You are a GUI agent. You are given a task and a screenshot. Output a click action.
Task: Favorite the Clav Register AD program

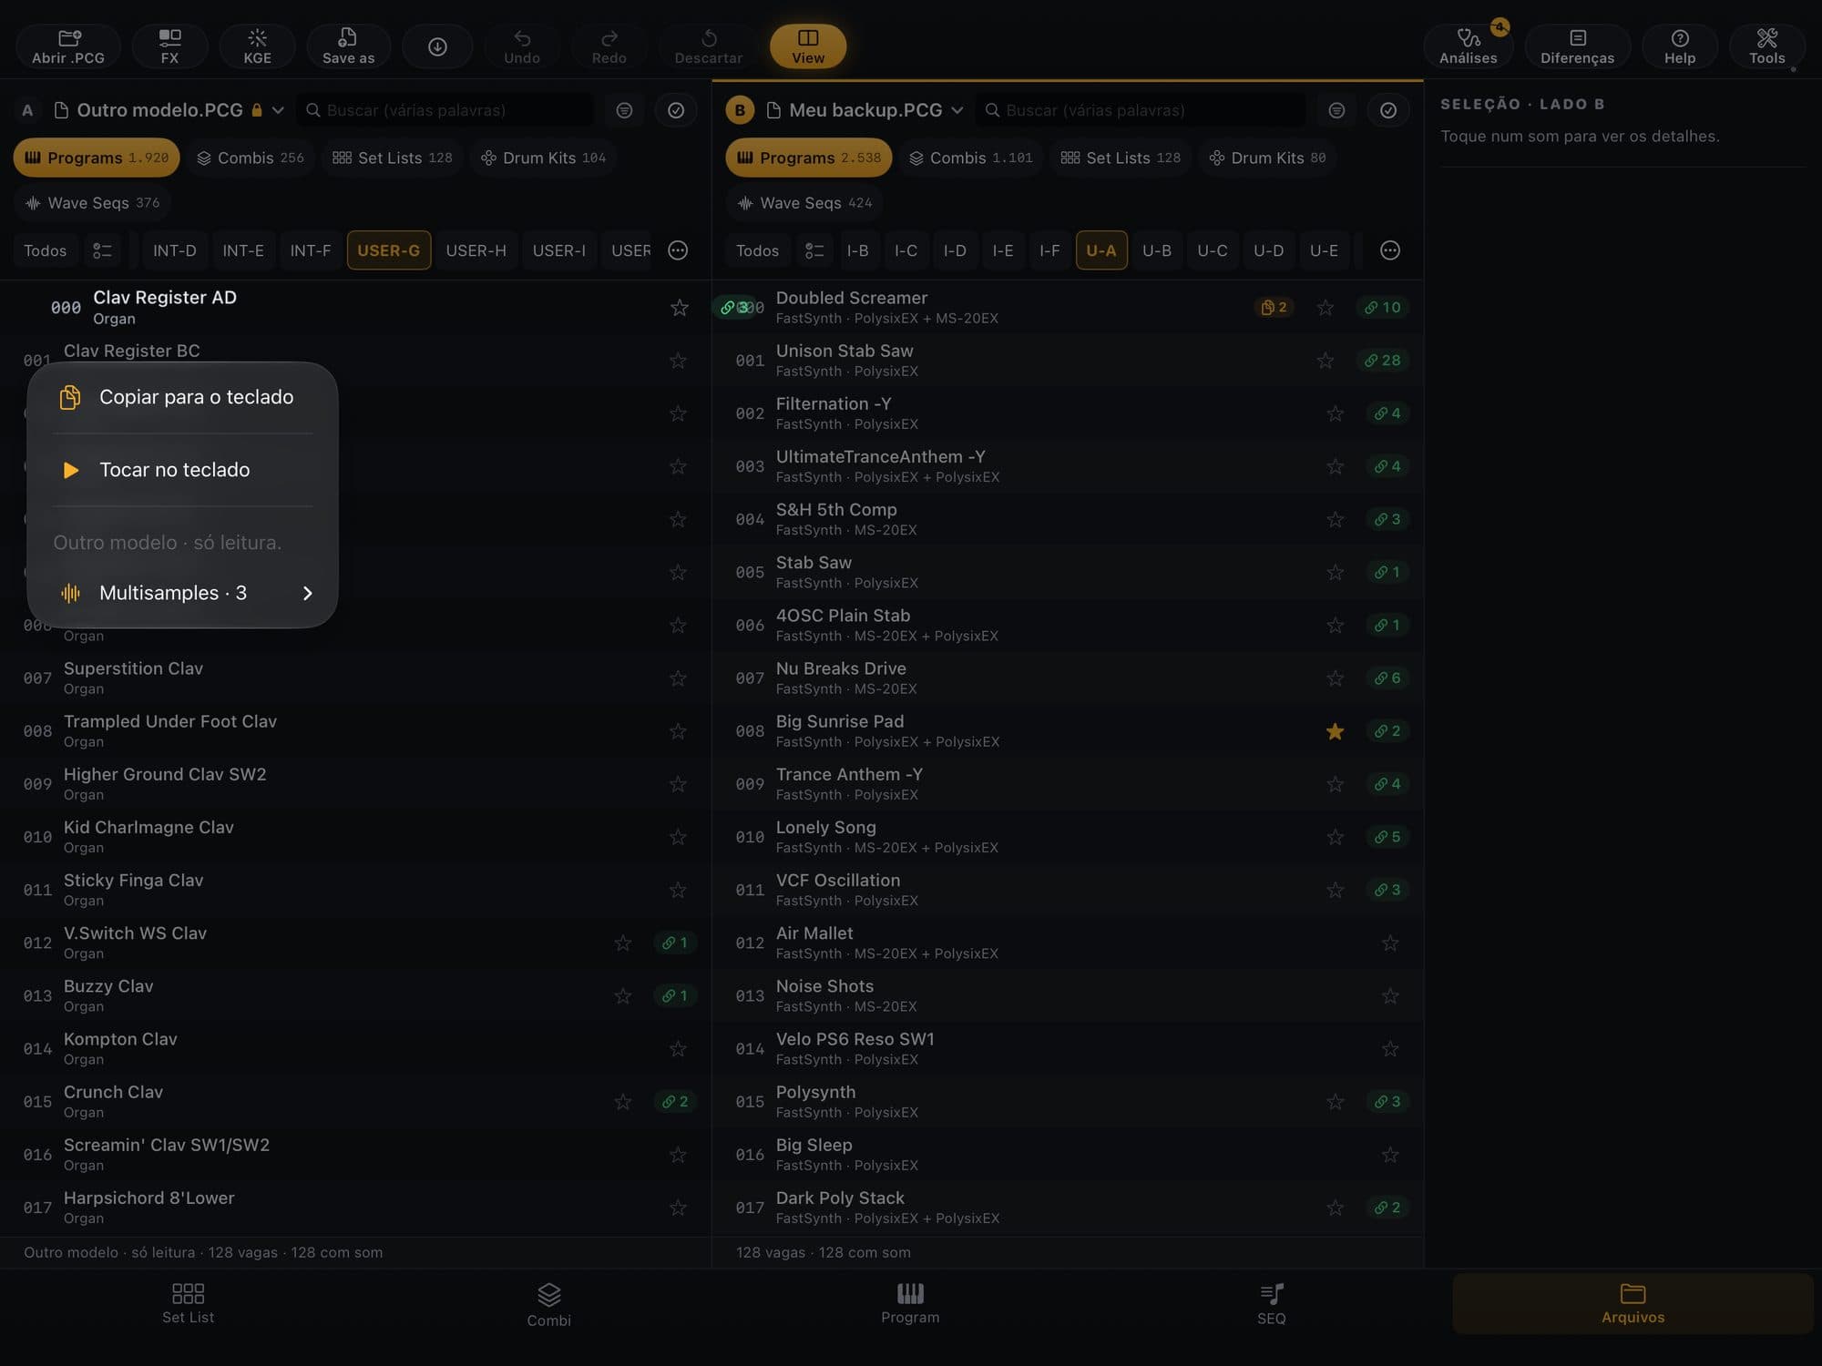coord(679,308)
